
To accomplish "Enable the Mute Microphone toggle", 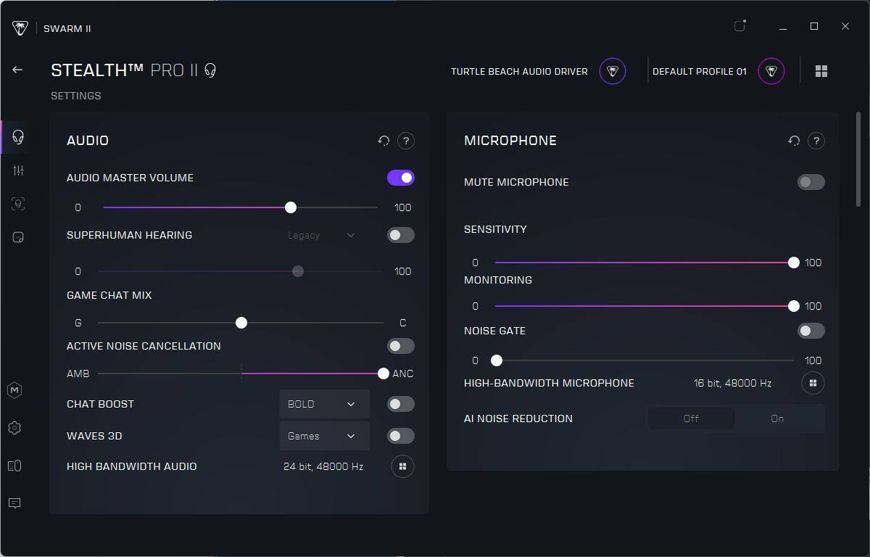I will (811, 182).
